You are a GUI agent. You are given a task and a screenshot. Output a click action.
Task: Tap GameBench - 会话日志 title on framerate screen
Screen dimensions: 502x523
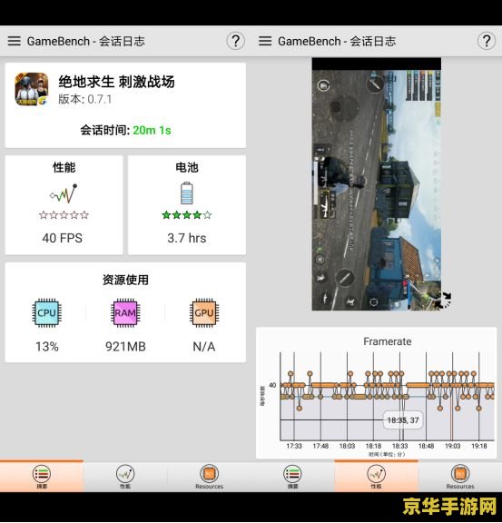coord(337,42)
